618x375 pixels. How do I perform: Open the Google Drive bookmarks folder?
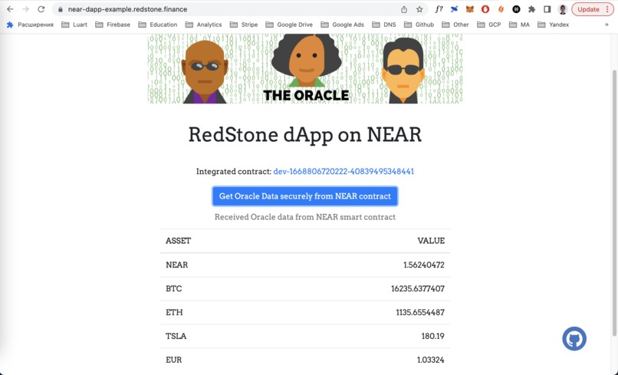coord(289,25)
